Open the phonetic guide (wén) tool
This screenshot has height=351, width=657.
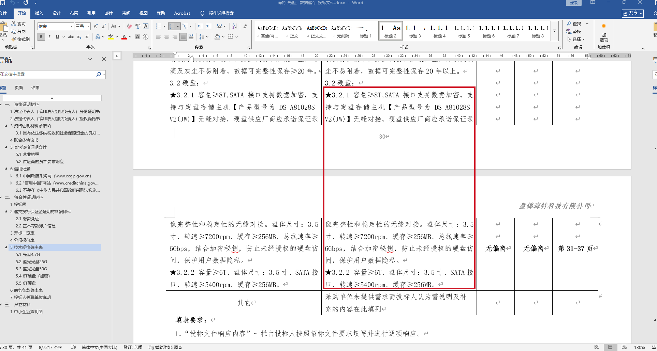(x=137, y=26)
